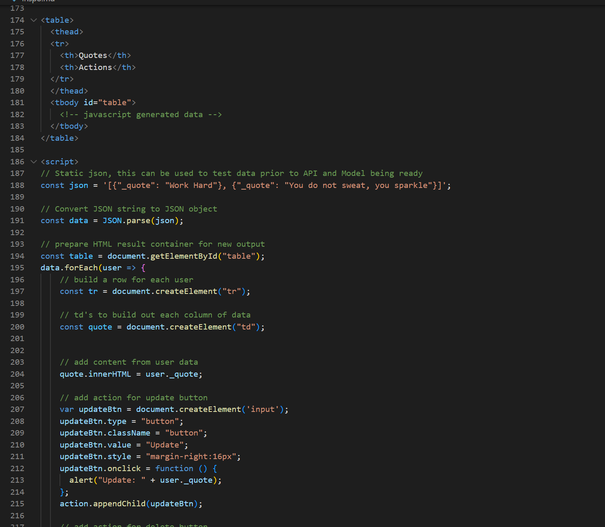Click the "add content from user data" comment
Screen dimensions: 605x527
(129, 362)
